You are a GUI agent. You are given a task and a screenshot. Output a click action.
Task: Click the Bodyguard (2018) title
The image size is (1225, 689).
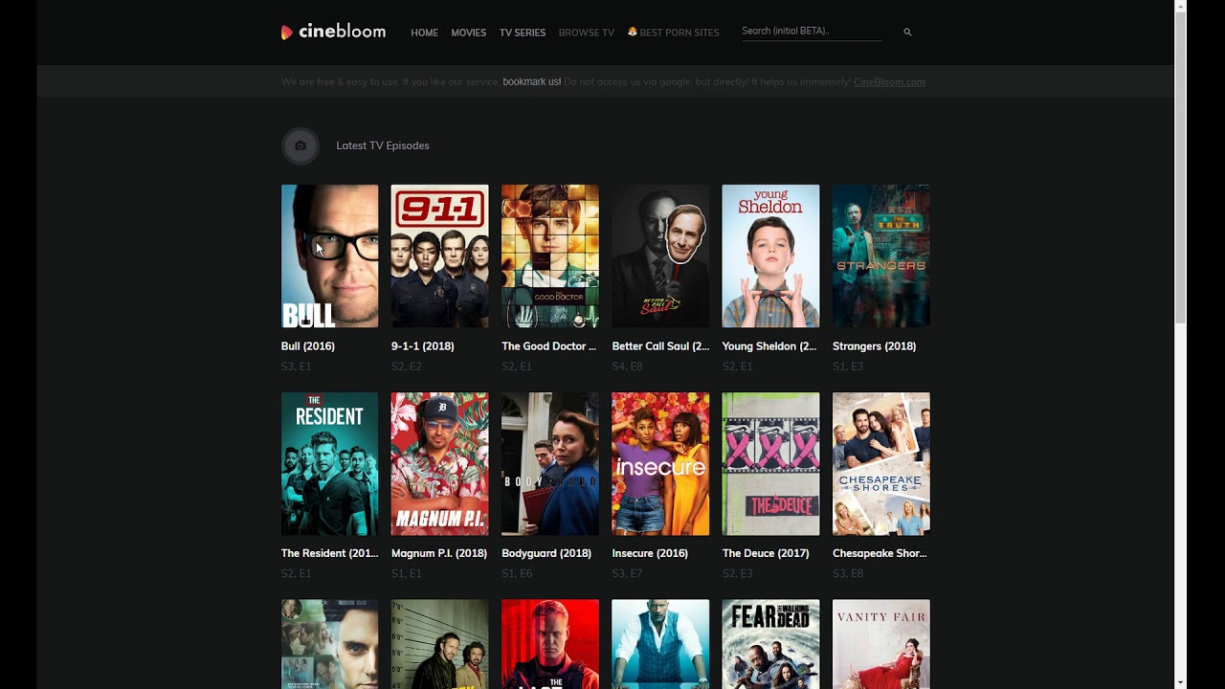pos(546,554)
